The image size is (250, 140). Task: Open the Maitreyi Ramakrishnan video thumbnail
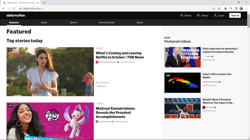(50, 121)
